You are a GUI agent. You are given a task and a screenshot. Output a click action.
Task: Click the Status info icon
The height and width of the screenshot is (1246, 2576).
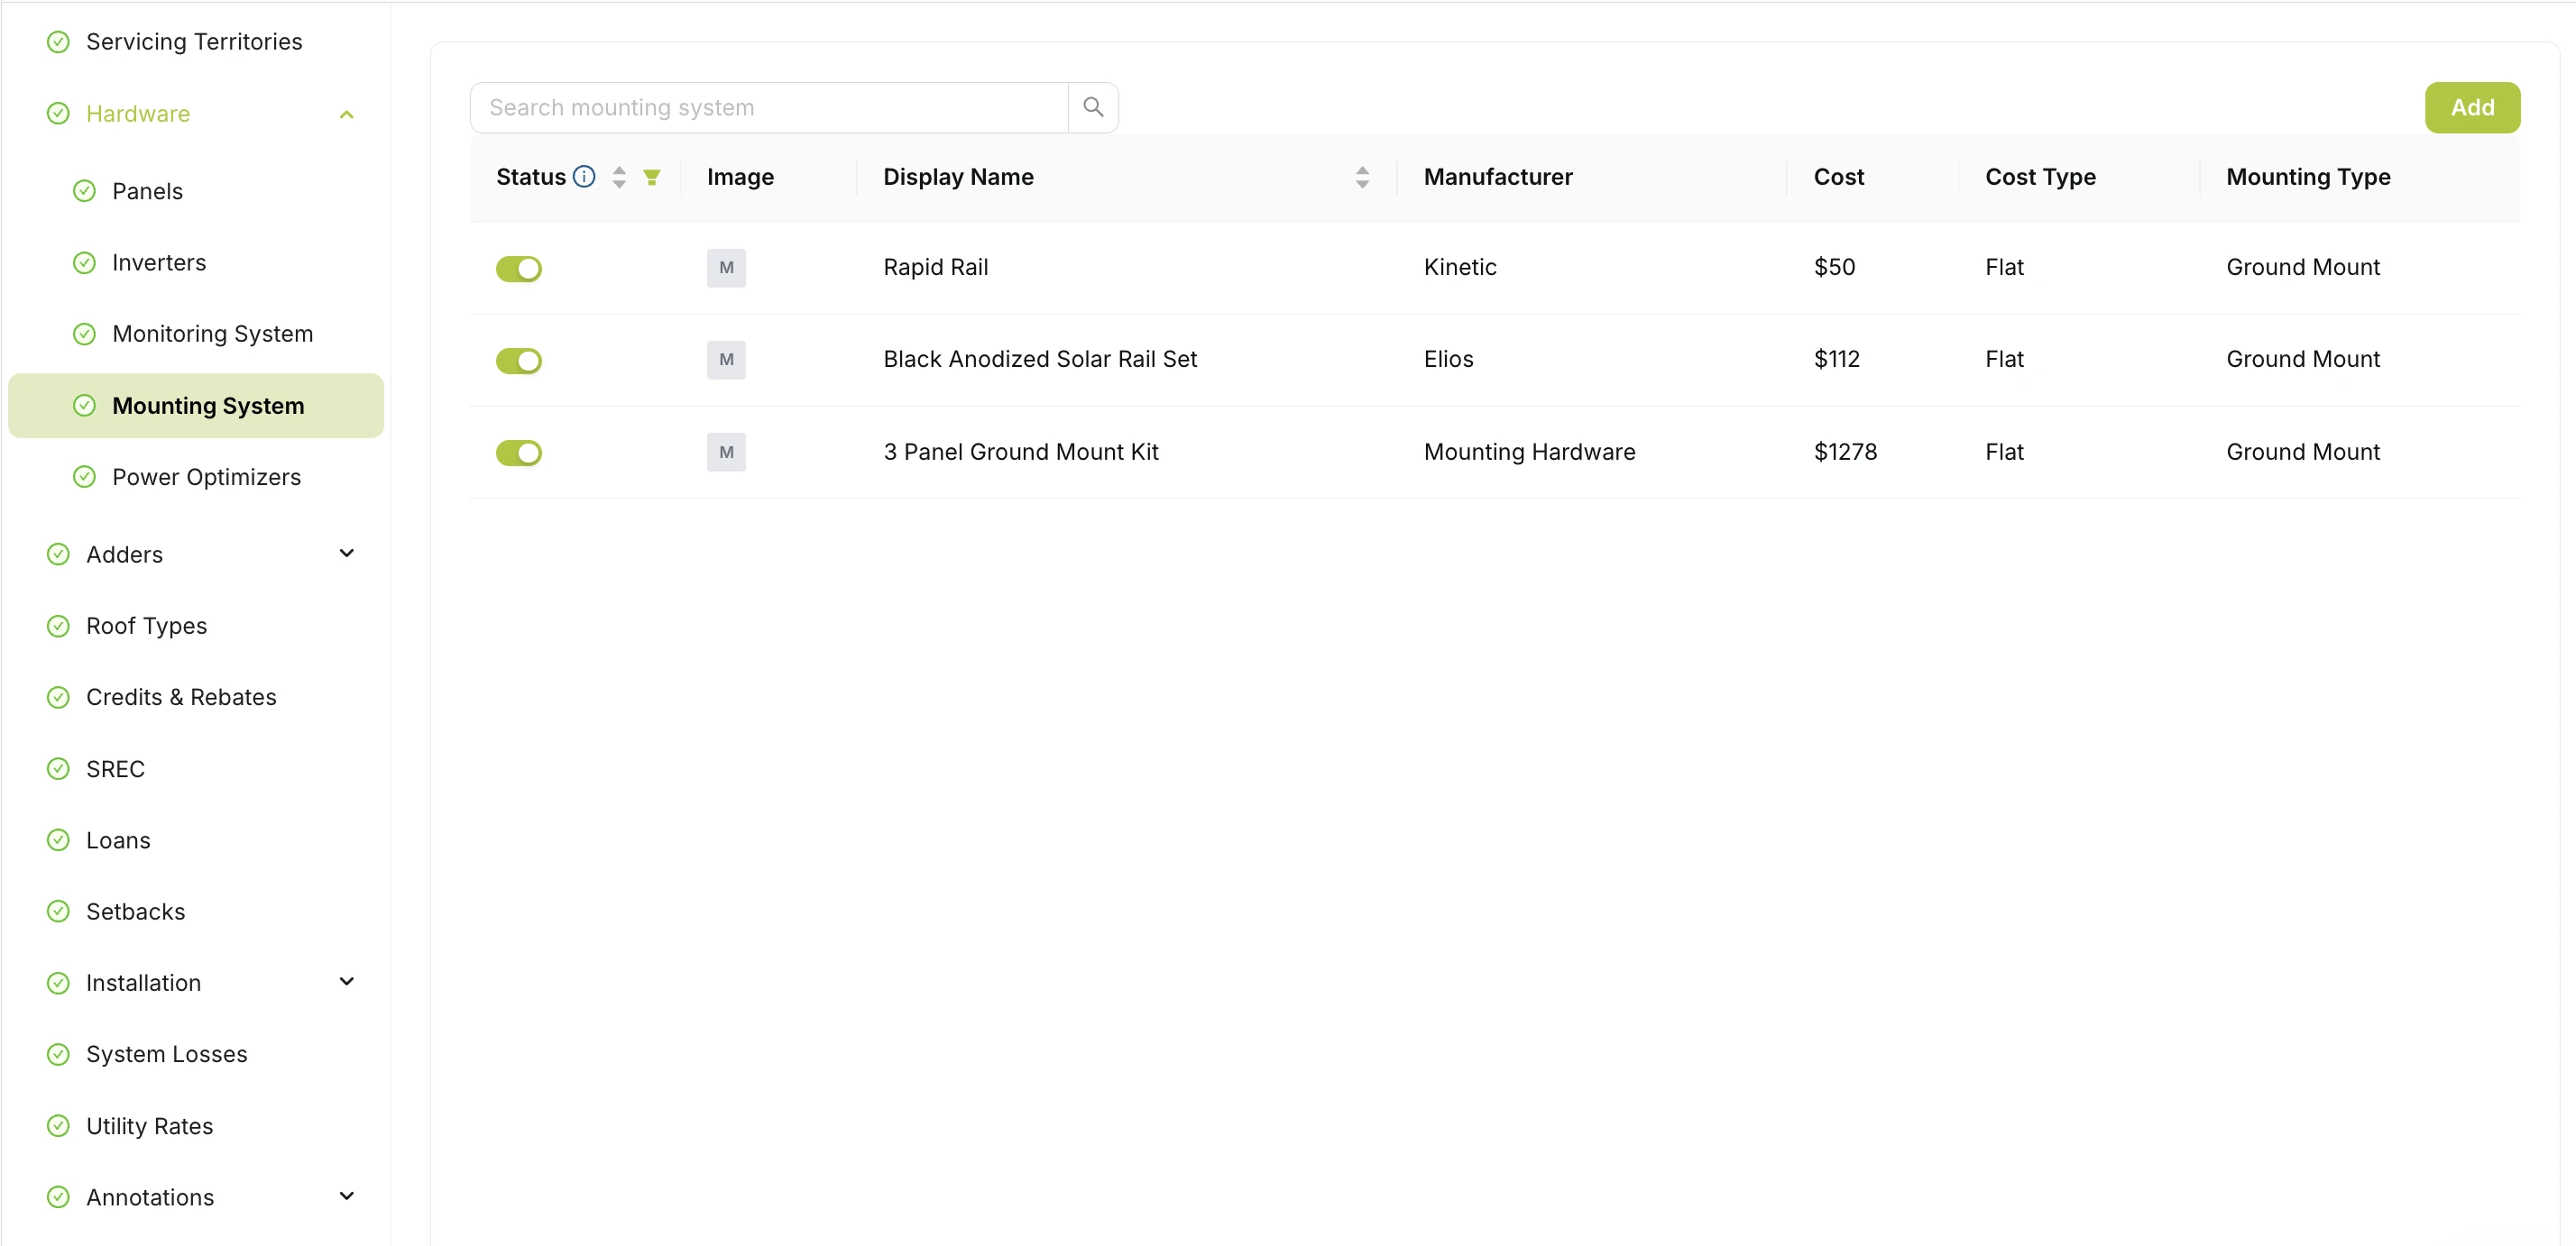(x=584, y=177)
